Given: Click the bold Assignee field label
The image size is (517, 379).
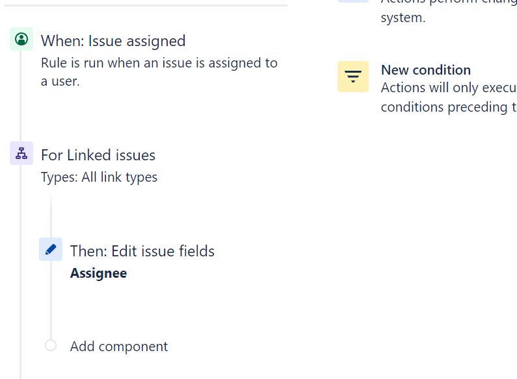Looking at the screenshot, I should pyautogui.click(x=98, y=273).
